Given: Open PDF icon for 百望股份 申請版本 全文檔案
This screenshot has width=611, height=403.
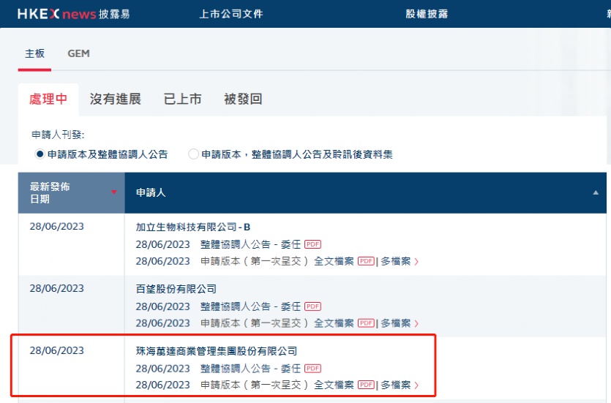Looking at the screenshot, I should 366,323.
